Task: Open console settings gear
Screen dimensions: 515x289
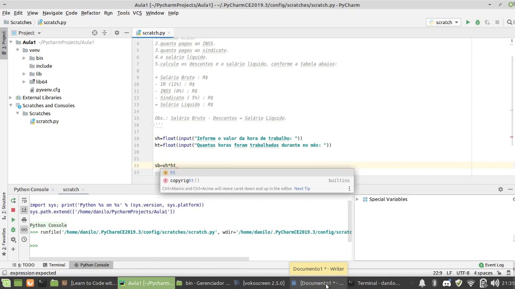Action: [x=13, y=240]
